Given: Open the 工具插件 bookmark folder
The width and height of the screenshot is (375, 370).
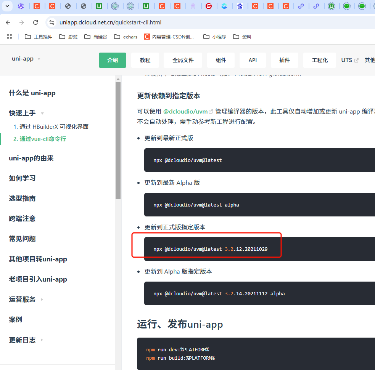Looking at the screenshot, I should click(39, 37).
